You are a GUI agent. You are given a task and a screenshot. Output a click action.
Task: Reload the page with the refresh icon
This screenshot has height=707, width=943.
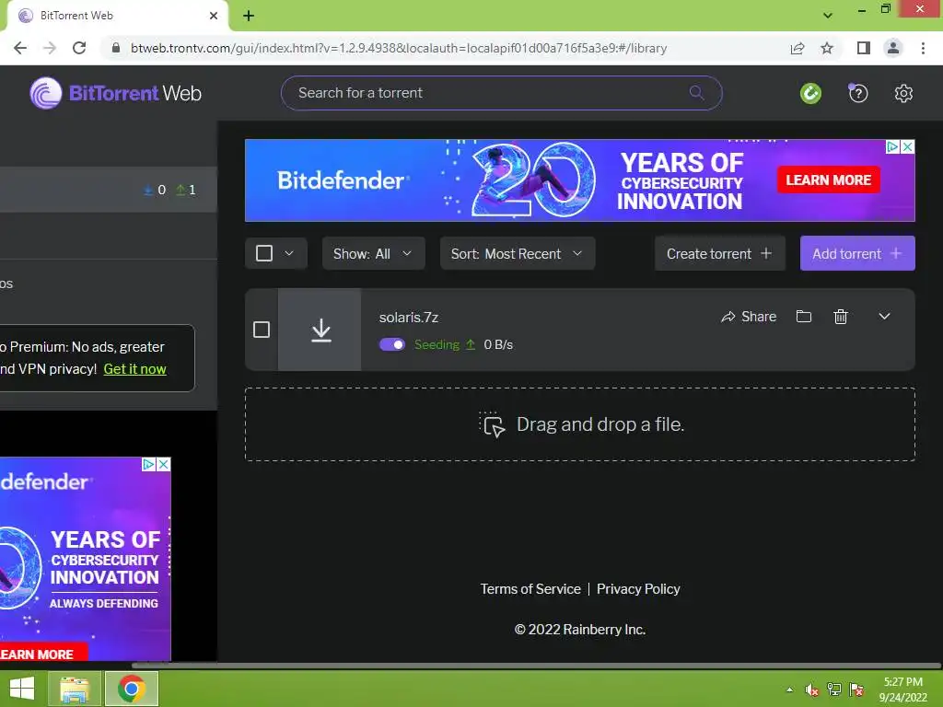(x=79, y=48)
